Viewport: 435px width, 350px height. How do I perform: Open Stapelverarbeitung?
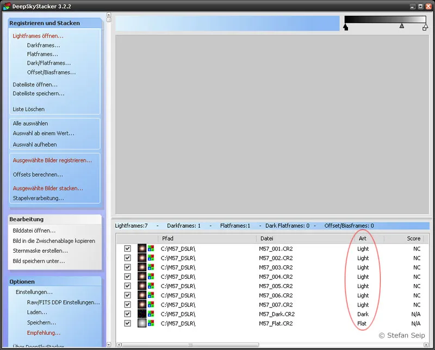[x=38, y=198]
